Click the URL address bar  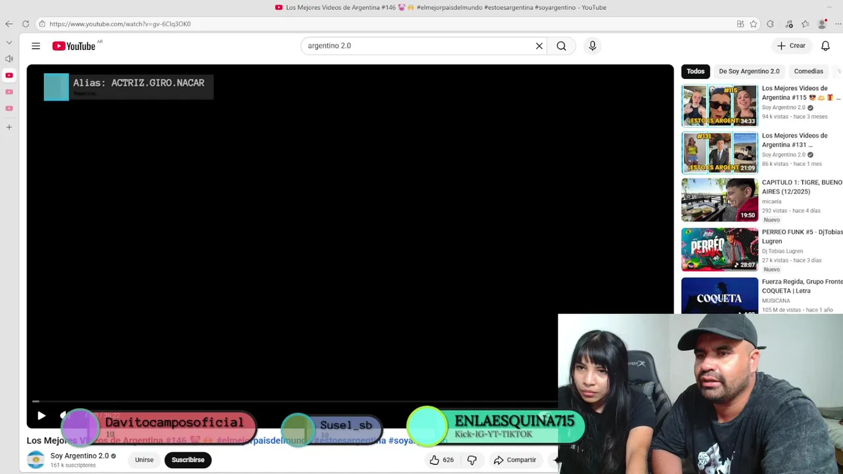[382, 24]
